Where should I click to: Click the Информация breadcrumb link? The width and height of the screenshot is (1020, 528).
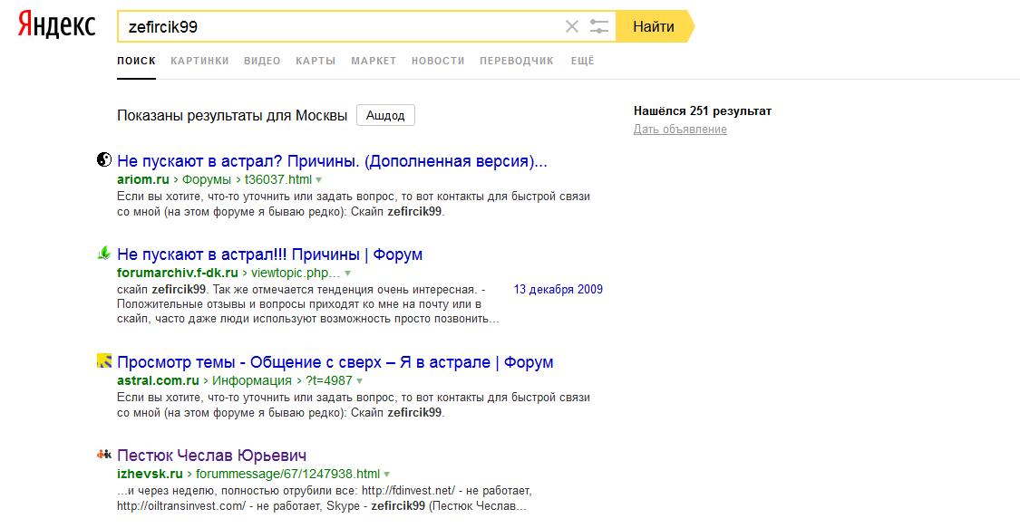[252, 380]
